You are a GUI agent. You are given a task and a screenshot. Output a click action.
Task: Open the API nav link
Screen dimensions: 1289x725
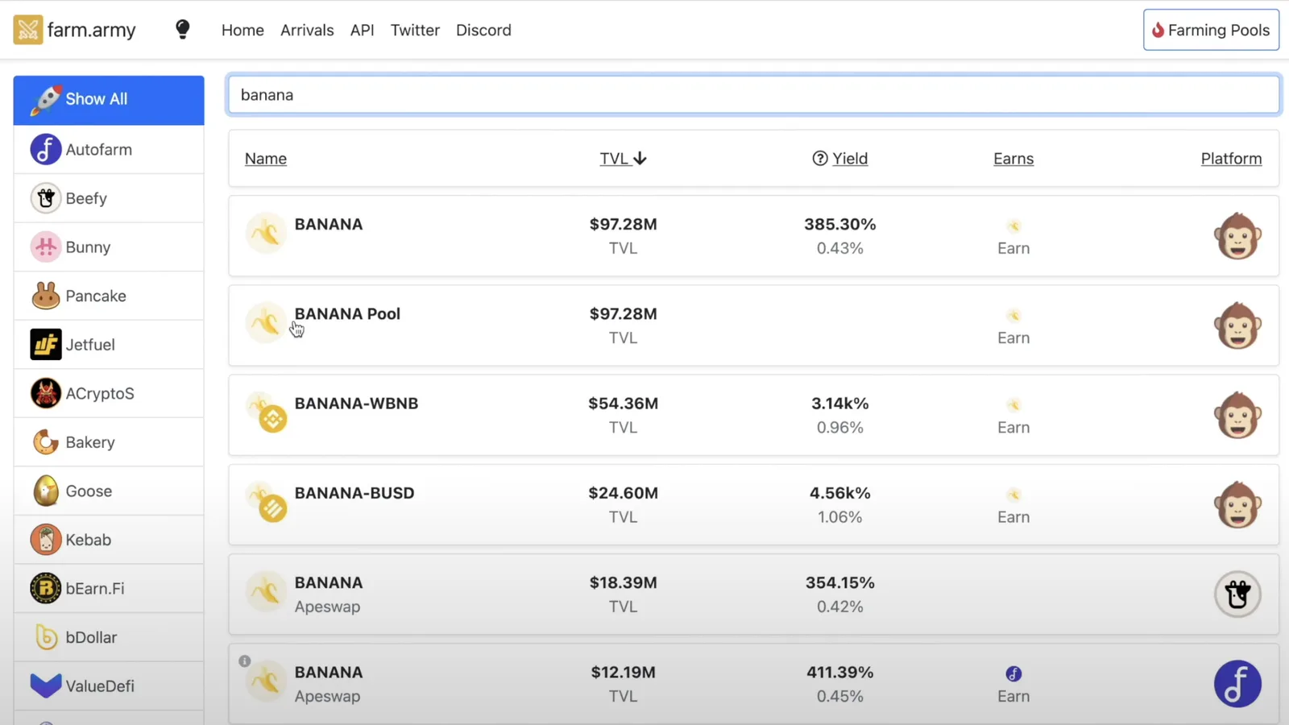363,30
